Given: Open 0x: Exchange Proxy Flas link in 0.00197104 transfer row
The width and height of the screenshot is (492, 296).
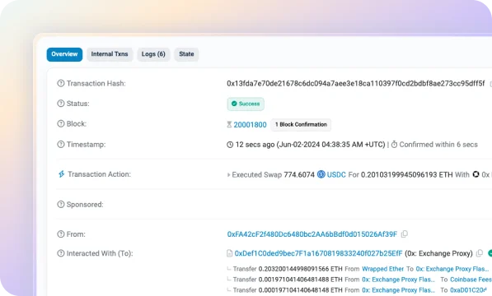Looking at the screenshot, I should (x=398, y=280).
